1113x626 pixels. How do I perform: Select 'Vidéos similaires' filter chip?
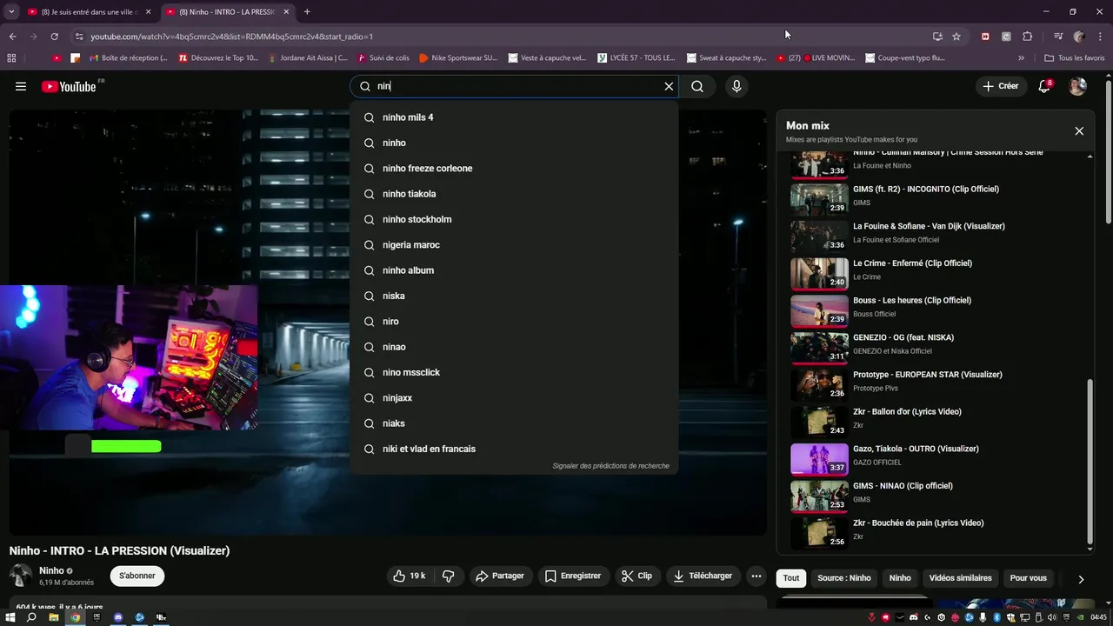click(960, 578)
